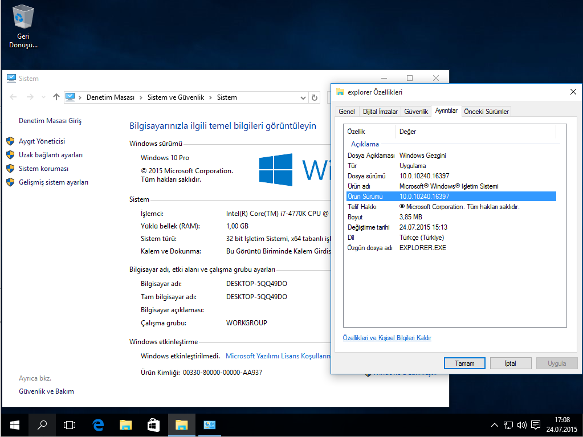
Task: Click the volume icon in system tray
Action: [521, 424]
